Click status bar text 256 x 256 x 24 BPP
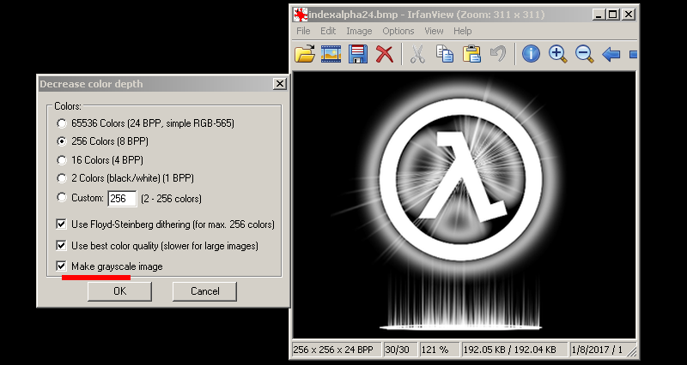Image resolution: width=687 pixels, height=365 pixels. [x=336, y=350]
